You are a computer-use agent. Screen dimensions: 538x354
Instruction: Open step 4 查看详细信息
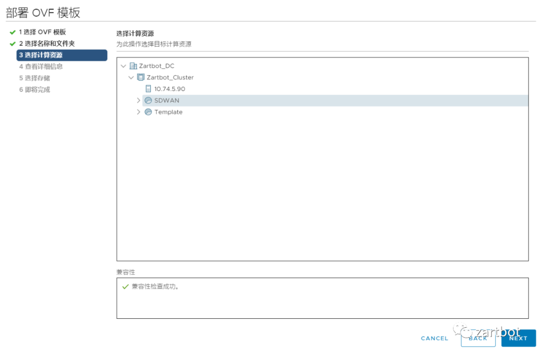click(41, 67)
